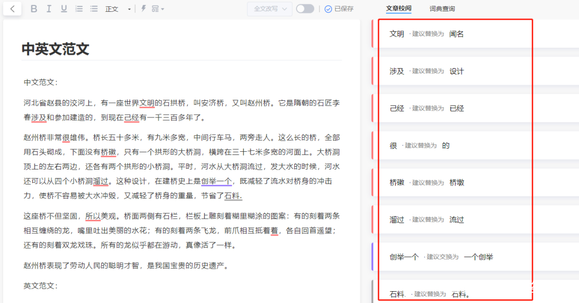Select the 很 → 的 suggestion card
579x303 pixels.
click(x=475, y=145)
